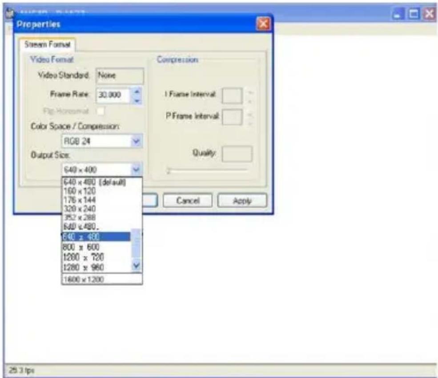Screen dimensions: 438x378
Task: Click the Frame Rate input field
Action: coord(113,95)
